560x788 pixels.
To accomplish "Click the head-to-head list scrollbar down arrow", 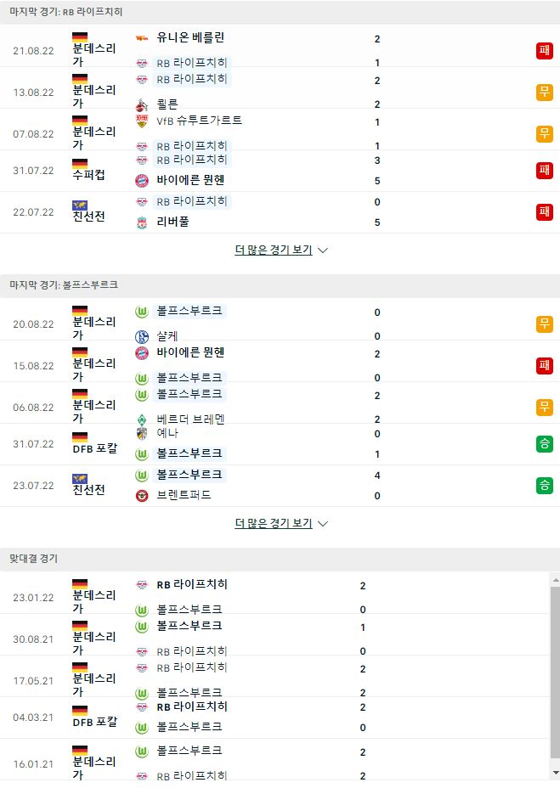I will pyautogui.click(x=556, y=773).
